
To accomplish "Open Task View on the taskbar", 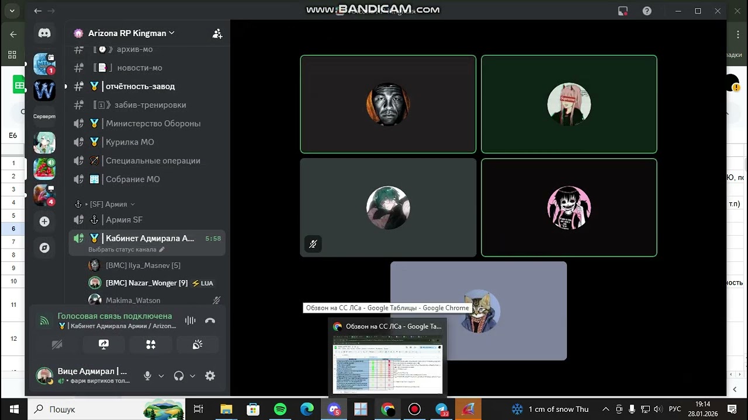I will [199, 409].
